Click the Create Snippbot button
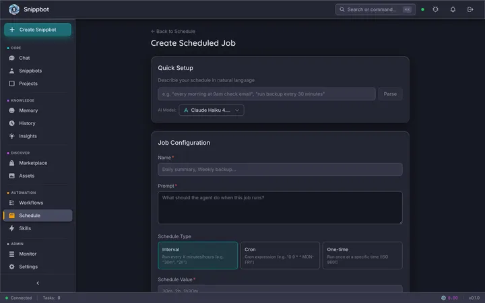This screenshot has width=485, height=303. [38, 30]
